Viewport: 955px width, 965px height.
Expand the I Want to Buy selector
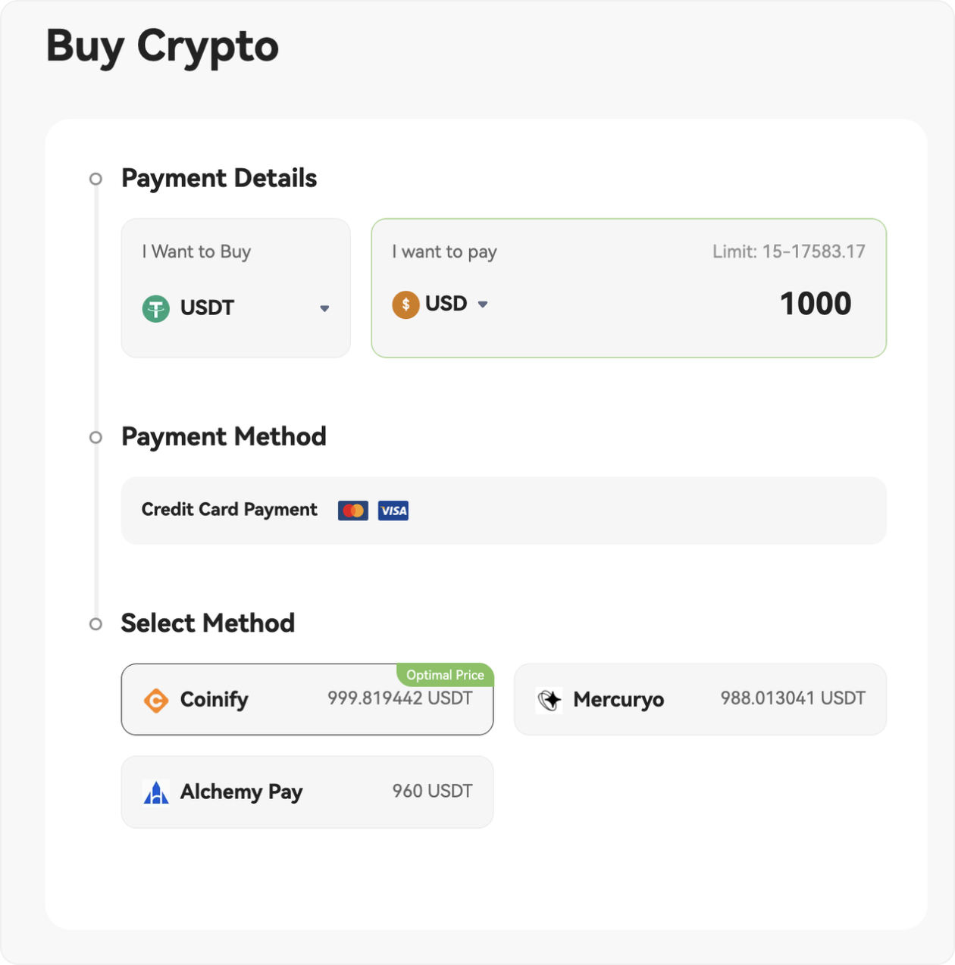pyautogui.click(x=236, y=289)
